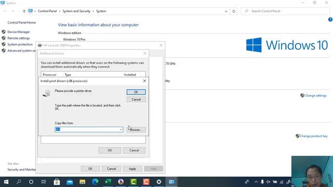The image size is (333, 187).
Task: Open the orange Camtasia recorder taskbar icon
Action: (x=146, y=182)
